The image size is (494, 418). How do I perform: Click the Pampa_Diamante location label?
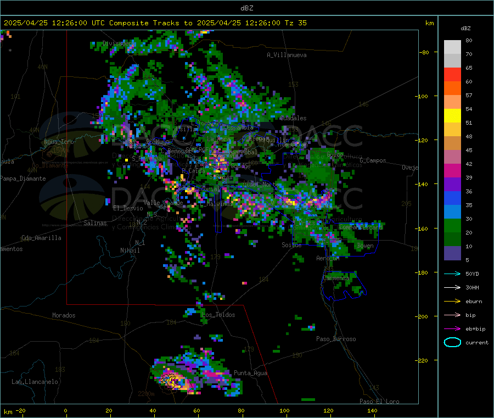pos(23,179)
